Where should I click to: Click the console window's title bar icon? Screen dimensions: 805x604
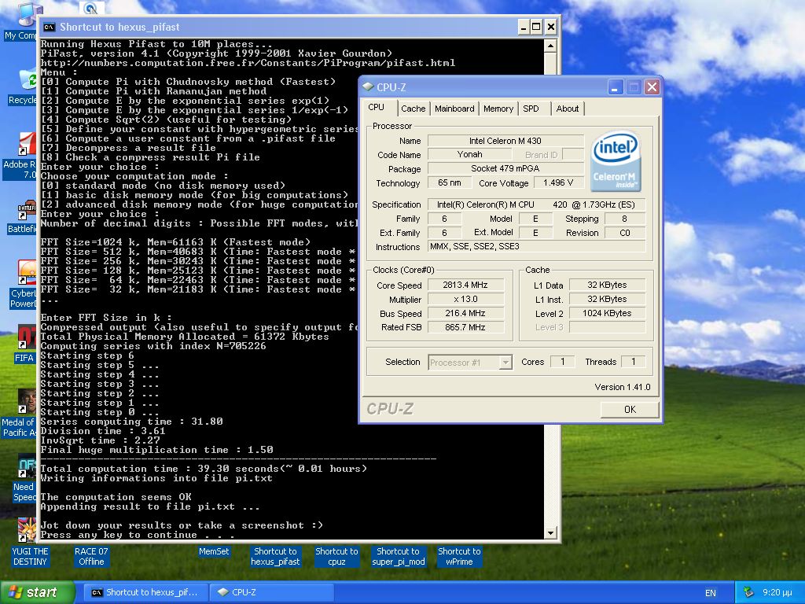[x=50, y=28]
